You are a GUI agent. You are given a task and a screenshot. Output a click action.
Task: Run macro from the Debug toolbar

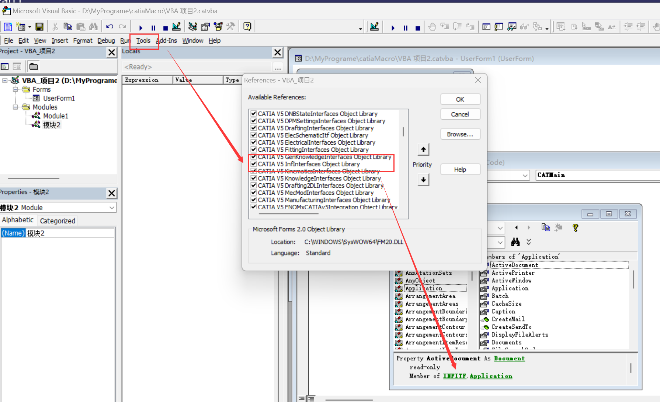393,28
